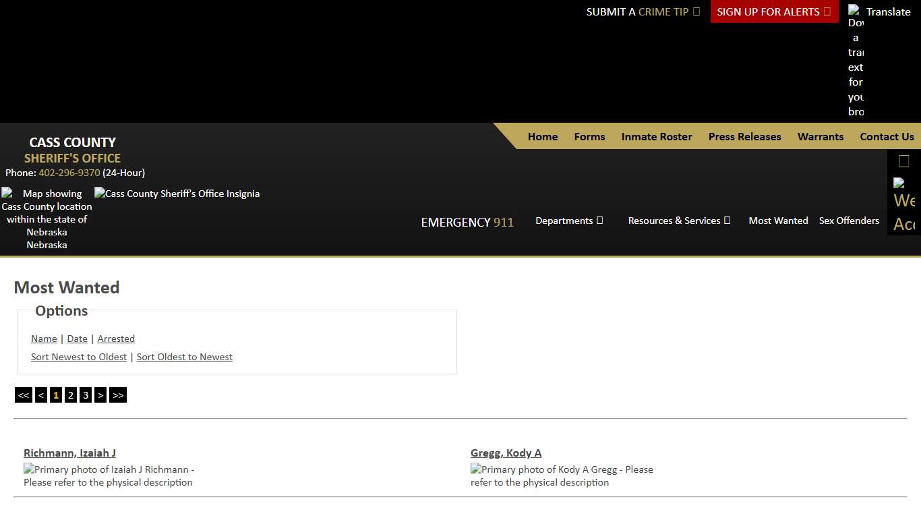Image resolution: width=921 pixels, height=518 pixels.
Task: Click the Nebraska county location map image
Action: point(47,219)
